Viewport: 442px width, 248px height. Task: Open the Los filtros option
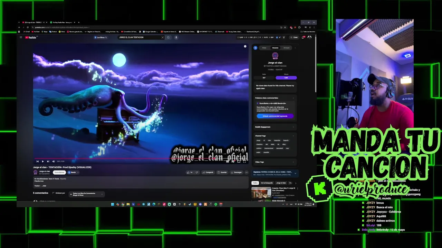pyautogui.click(x=100, y=37)
